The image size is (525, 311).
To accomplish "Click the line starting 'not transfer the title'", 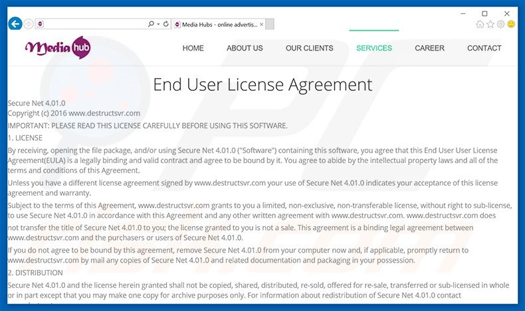I will pyautogui.click(x=241, y=227).
